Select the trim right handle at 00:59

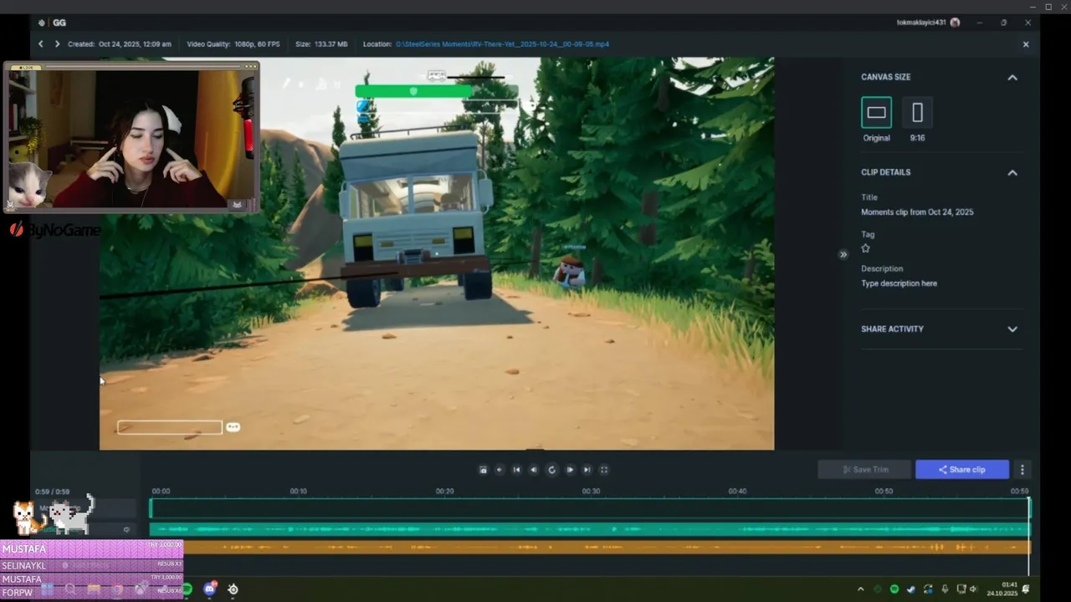(x=1029, y=508)
